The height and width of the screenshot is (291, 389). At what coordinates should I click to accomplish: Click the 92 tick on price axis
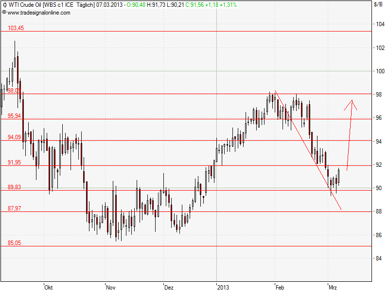coord(379,164)
